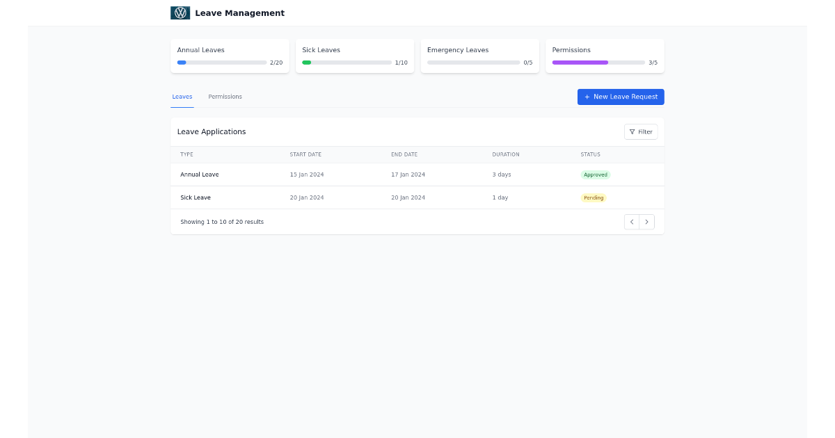Open the filter icon in Leave Applications
This screenshot has height=438, width=835.
point(632,131)
